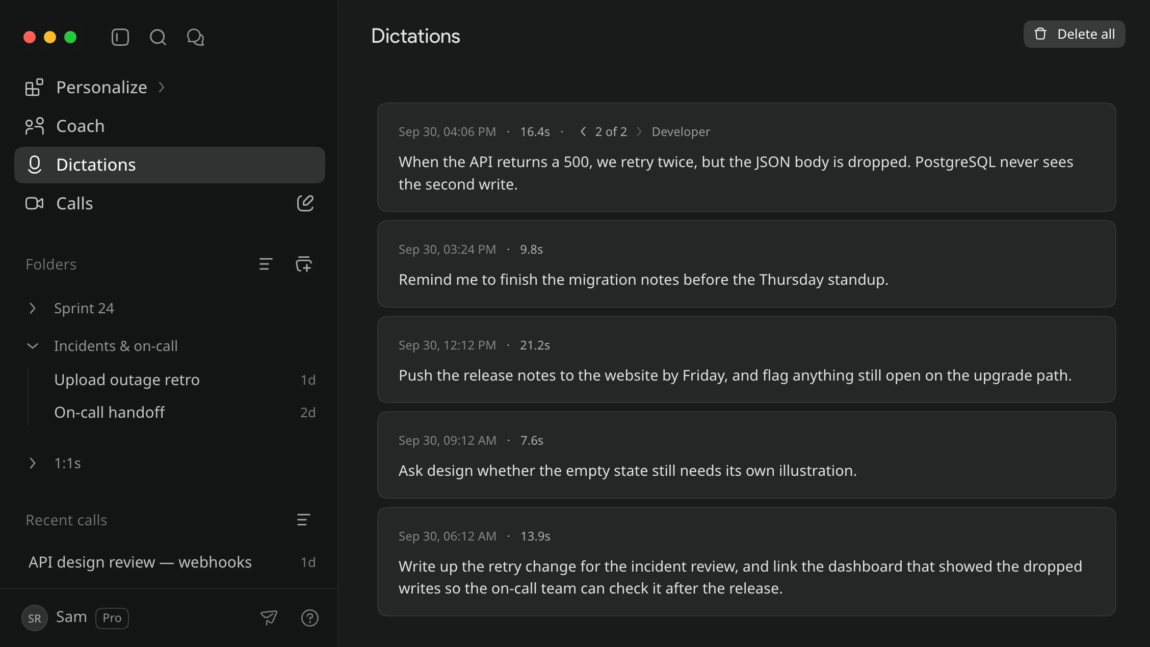This screenshot has width=1150, height=647.
Task: Click the Coach people icon
Action: point(34,126)
